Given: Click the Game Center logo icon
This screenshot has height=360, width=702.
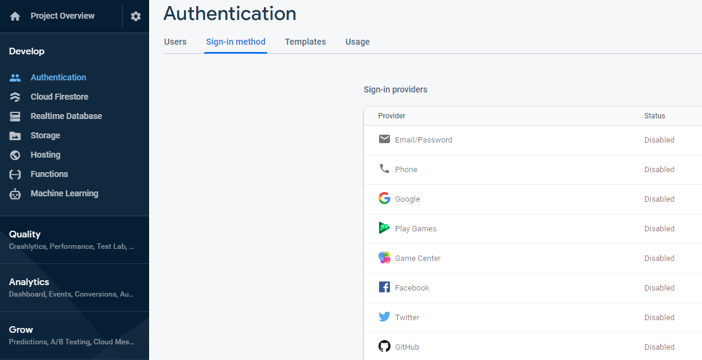Looking at the screenshot, I should click(384, 257).
